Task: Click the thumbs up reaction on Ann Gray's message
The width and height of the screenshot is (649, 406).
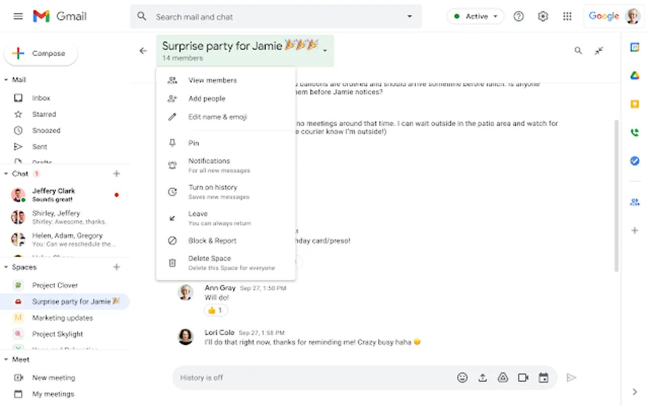Action: 215,310
